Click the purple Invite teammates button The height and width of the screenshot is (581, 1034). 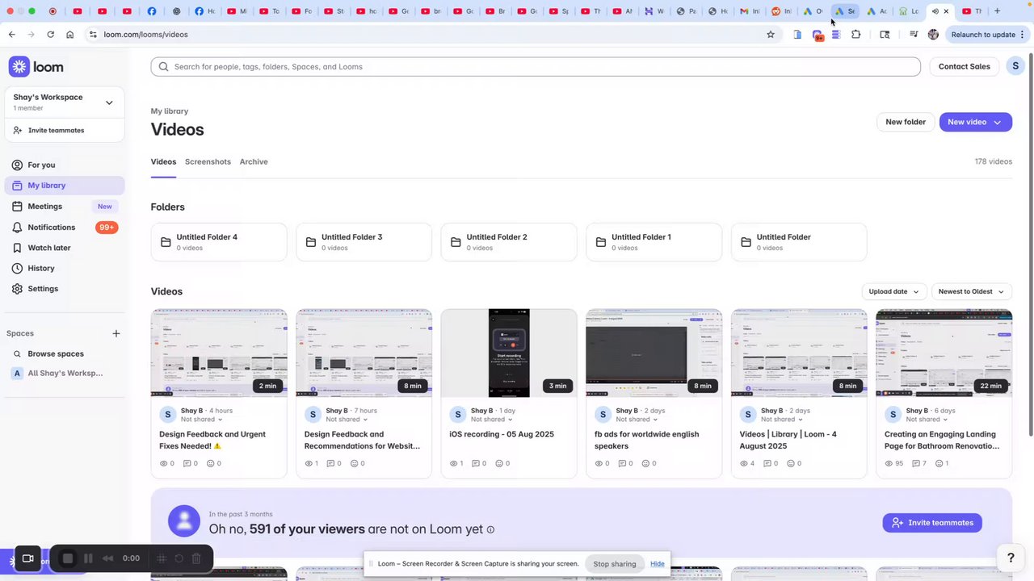(932, 523)
